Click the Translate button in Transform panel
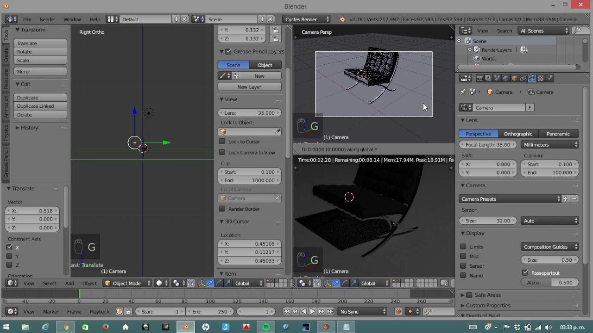 (x=40, y=43)
